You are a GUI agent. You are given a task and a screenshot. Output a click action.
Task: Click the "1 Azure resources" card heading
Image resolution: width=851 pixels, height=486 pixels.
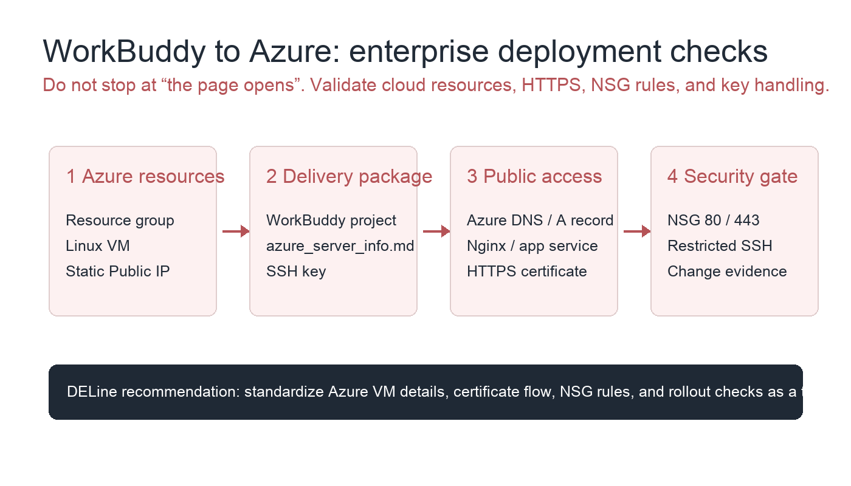[145, 176]
